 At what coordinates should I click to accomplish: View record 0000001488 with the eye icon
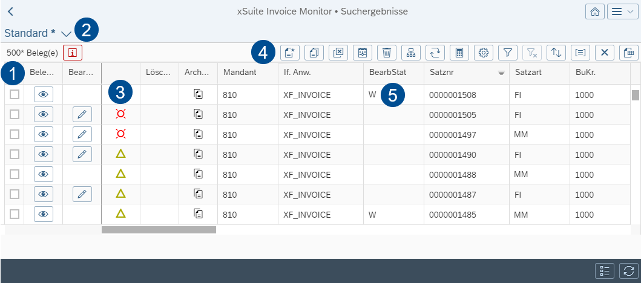pyautogui.click(x=44, y=174)
